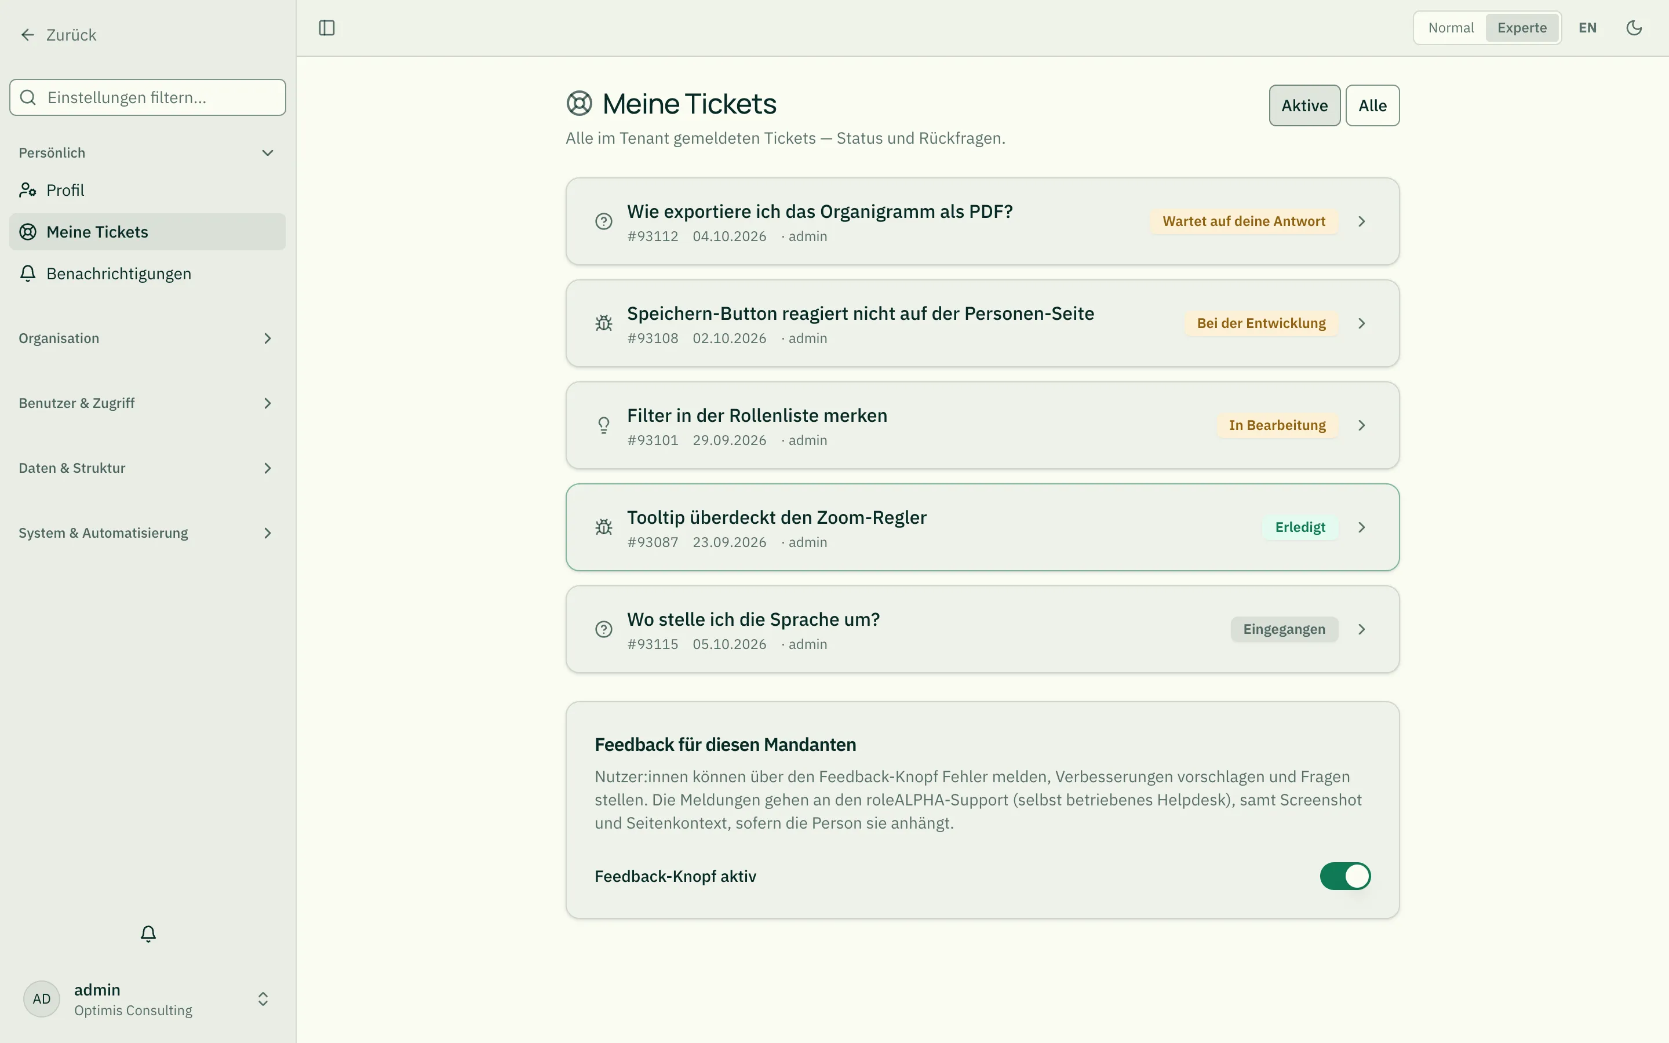This screenshot has width=1669, height=1043.
Task: Toggle the sidebar panel icon
Action: click(x=327, y=28)
